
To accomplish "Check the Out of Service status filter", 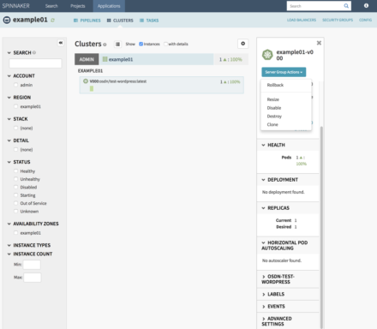I will [16, 203].
